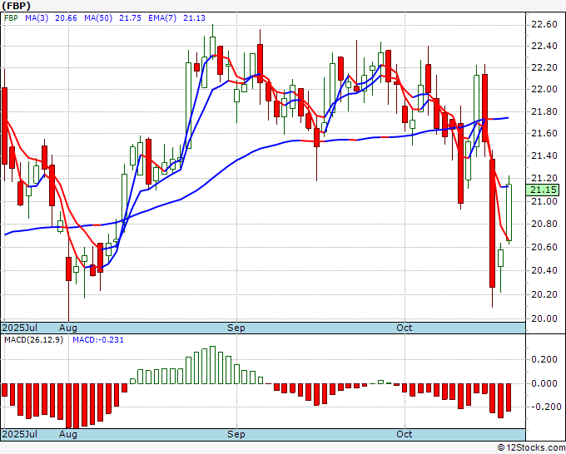This screenshot has width=566, height=454.
Task: Click the current price tag 21.15
Action: 542,190
